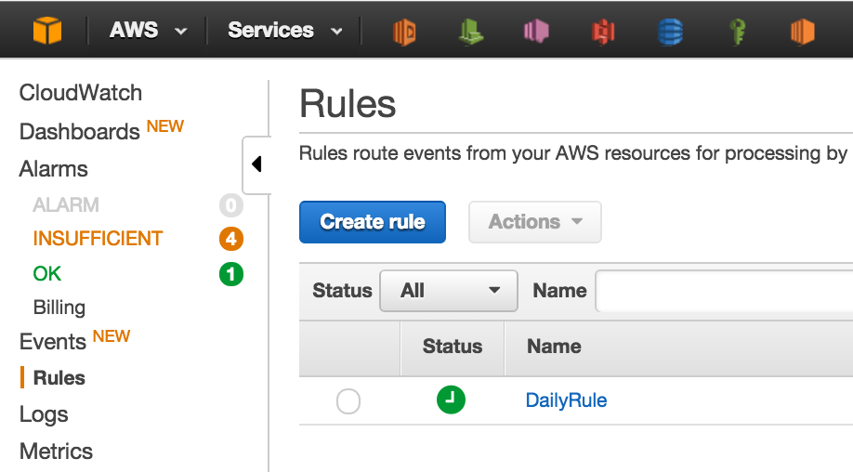
Task: Click the green clock status icon for DailyRule
Action: [451, 400]
